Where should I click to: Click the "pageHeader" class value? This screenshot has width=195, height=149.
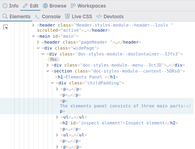pos(94,42)
